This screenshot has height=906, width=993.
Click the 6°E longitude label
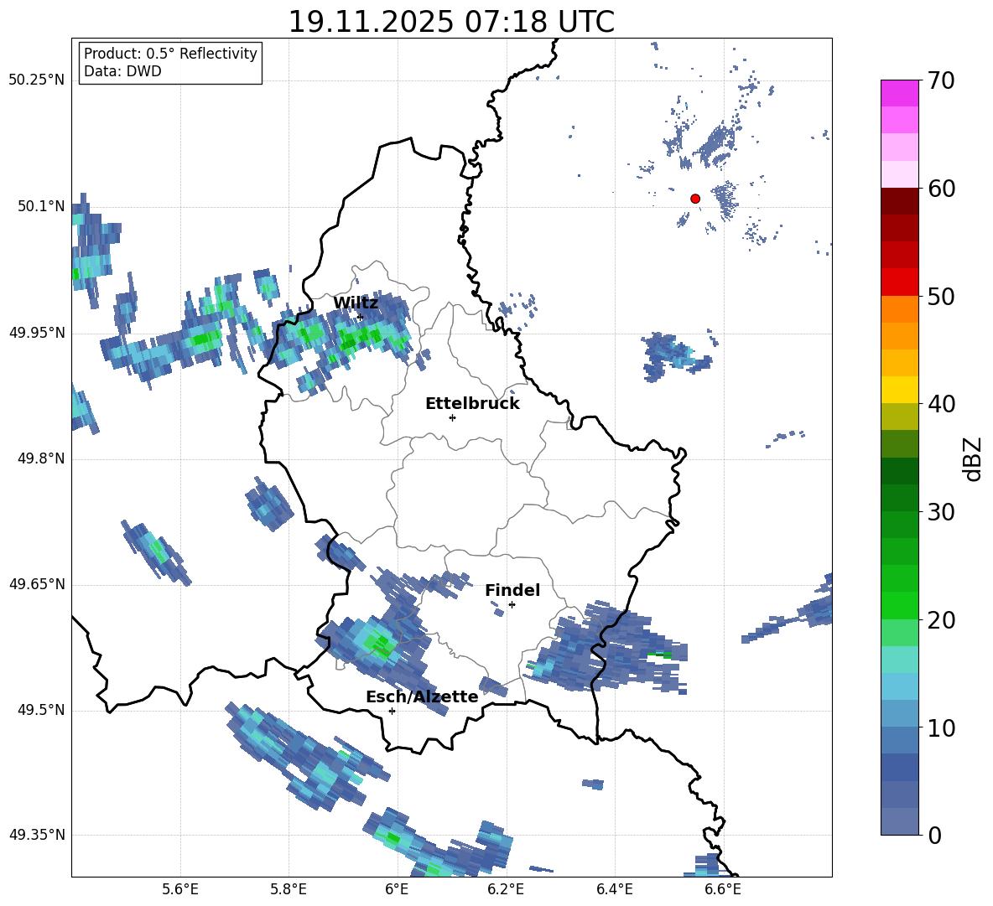397,889
